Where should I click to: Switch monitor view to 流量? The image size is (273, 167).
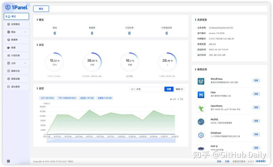click(x=169, y=89)
